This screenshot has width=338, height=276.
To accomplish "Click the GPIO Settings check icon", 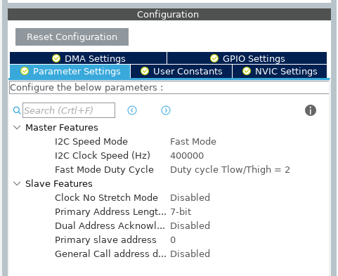I will point(214,58).
